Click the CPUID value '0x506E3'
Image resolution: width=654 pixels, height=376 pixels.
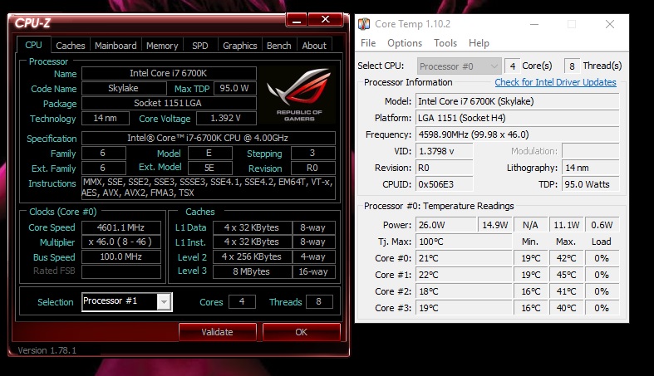pyautogui.click(x=445, y=184)
